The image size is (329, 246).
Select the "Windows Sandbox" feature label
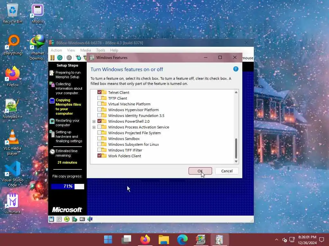click(x=124, y=138)
